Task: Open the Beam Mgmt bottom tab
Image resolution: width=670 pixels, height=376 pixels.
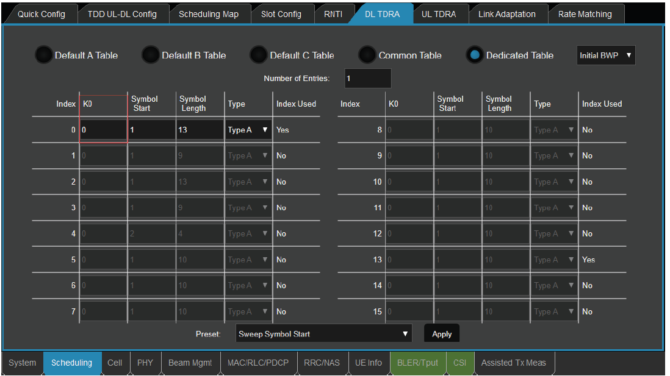Action: point(190,363)
